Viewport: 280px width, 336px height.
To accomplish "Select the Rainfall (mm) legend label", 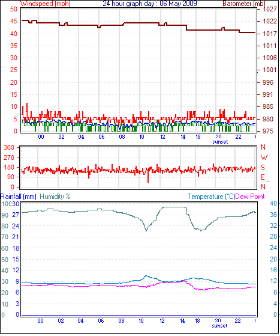I will 19,197.
